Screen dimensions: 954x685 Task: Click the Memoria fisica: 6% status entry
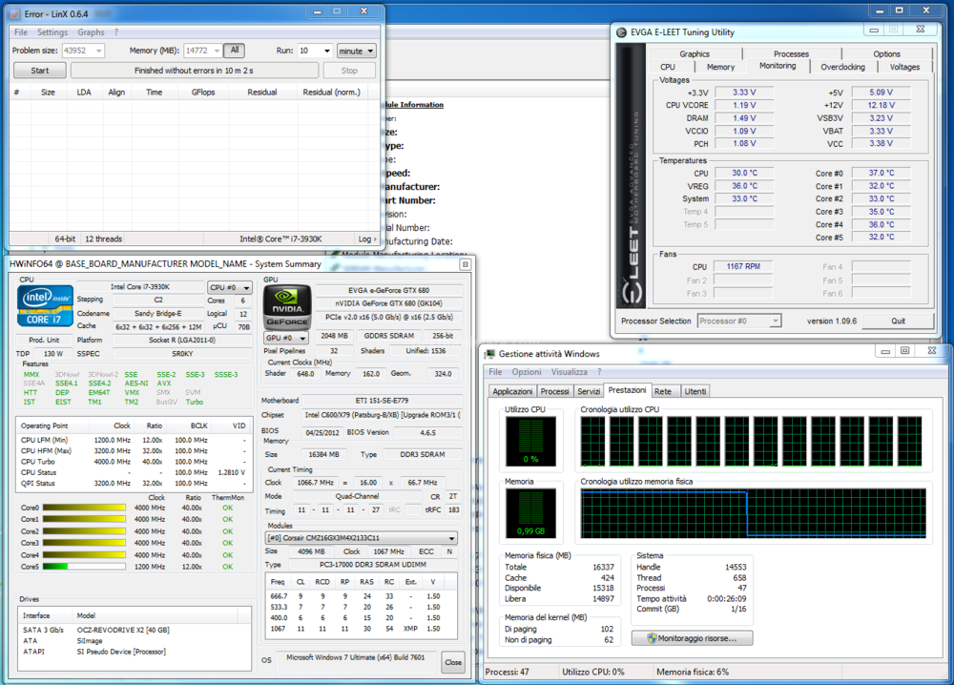point(693,672)
